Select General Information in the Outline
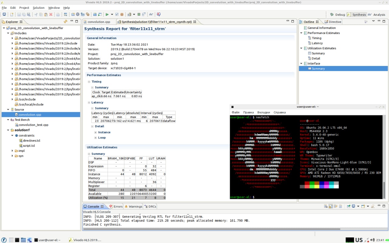 (x=322, y=28)
